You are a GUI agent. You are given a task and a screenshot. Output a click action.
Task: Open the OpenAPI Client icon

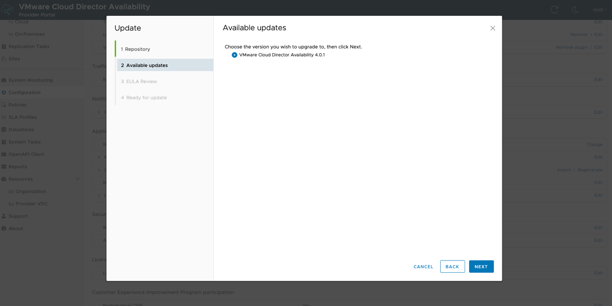click(4, 154)
